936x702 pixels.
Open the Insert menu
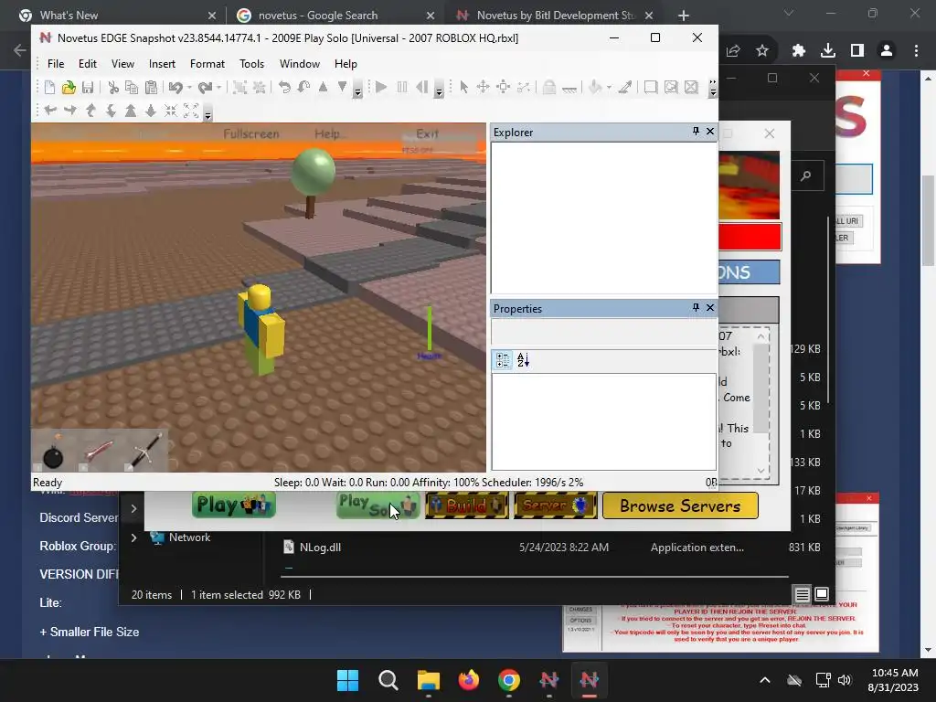coord(162,64)
